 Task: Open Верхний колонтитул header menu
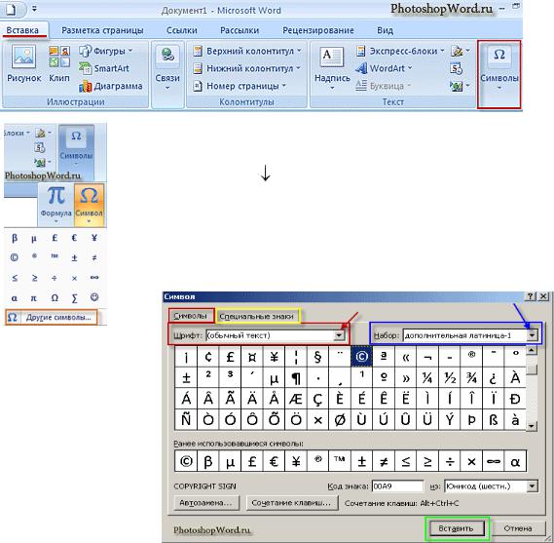tap(247, 51)
